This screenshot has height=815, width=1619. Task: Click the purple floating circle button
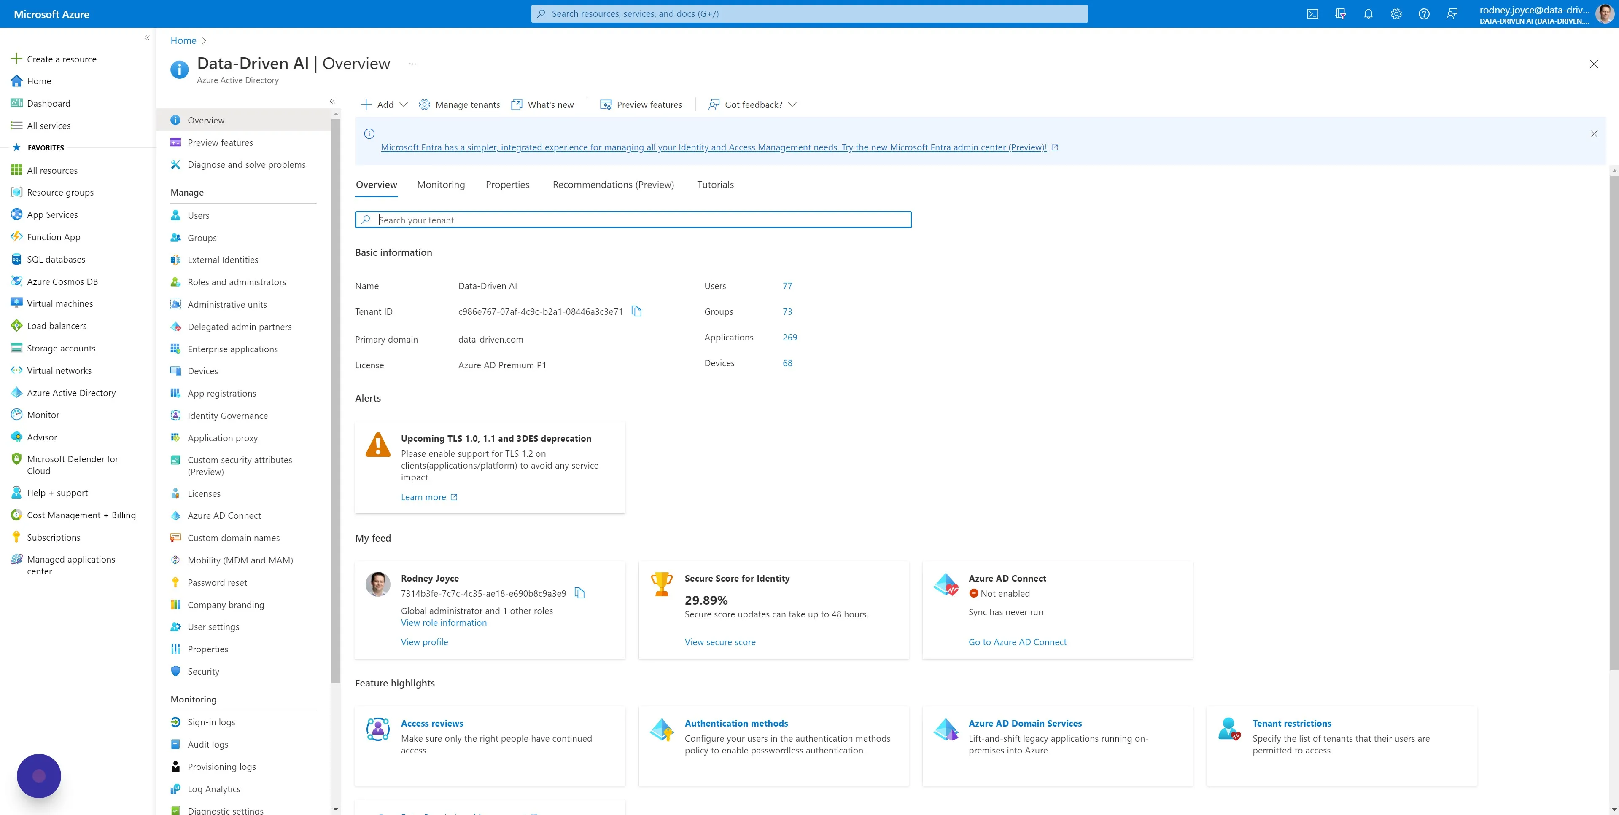[x=39, y=776]
